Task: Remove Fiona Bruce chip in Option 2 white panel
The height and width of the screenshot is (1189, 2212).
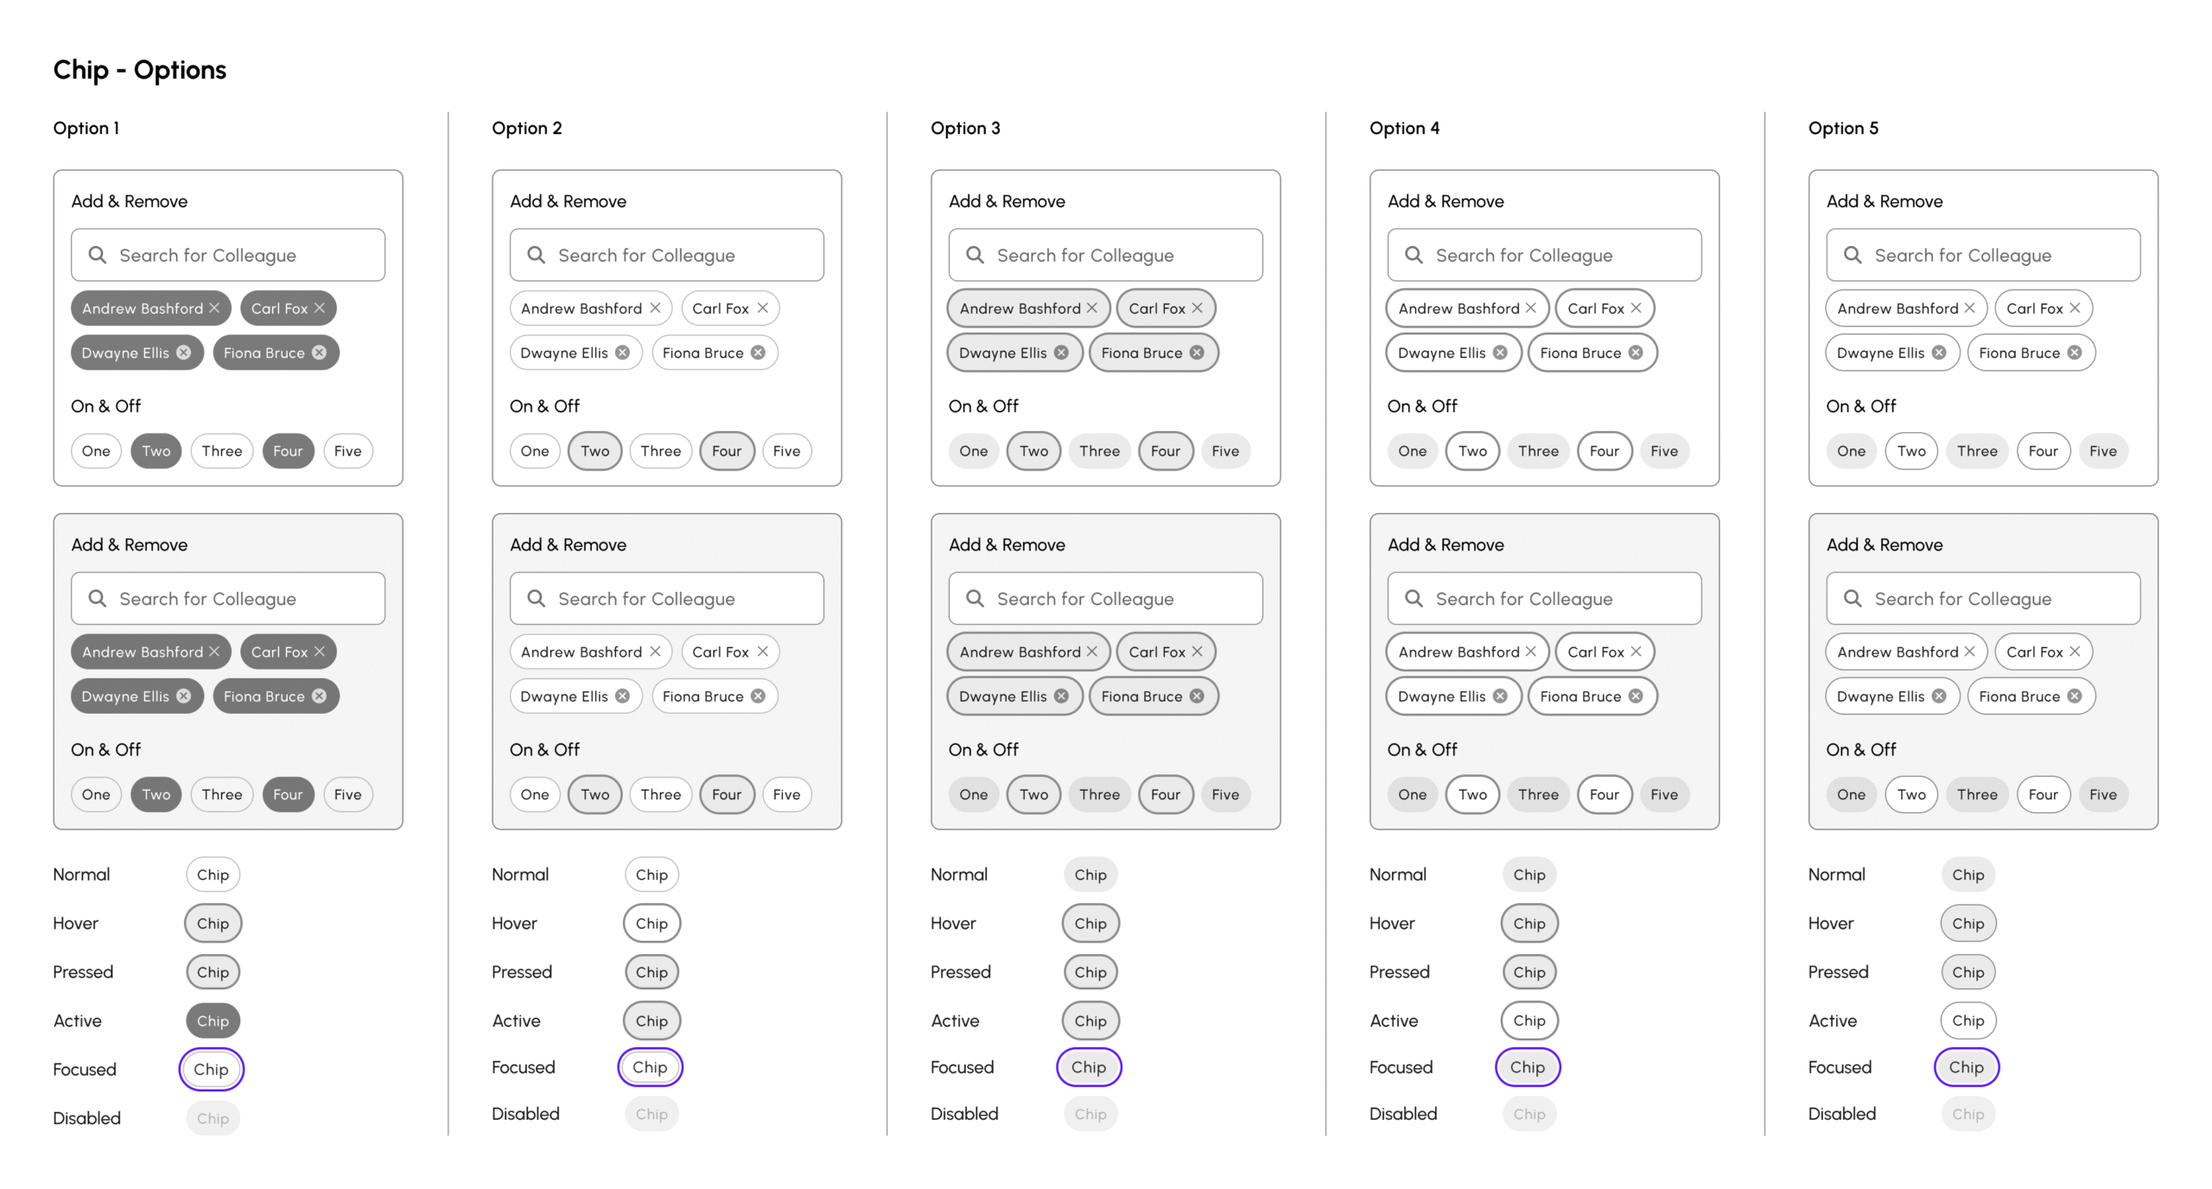Action: coord(758,353)
